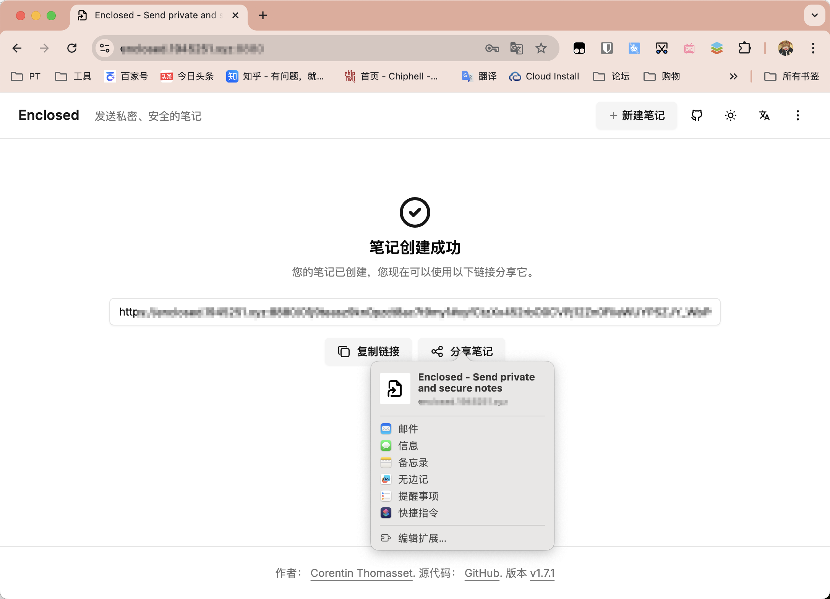The height and width of the screenshot is (599, 830).
Task: Open the 论坛 bookmarks folder
Action: pyautogui.click(x=611, y=76)
